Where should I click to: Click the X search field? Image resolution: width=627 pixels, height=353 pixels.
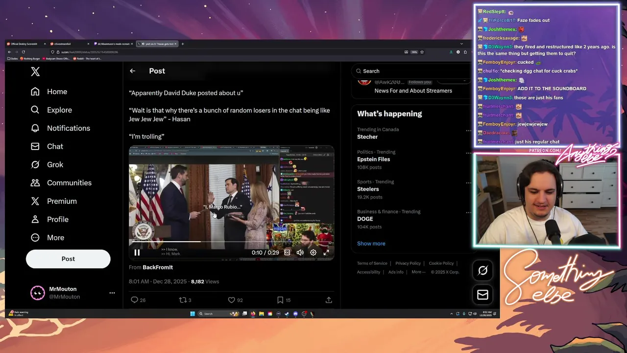click(411, 71)
